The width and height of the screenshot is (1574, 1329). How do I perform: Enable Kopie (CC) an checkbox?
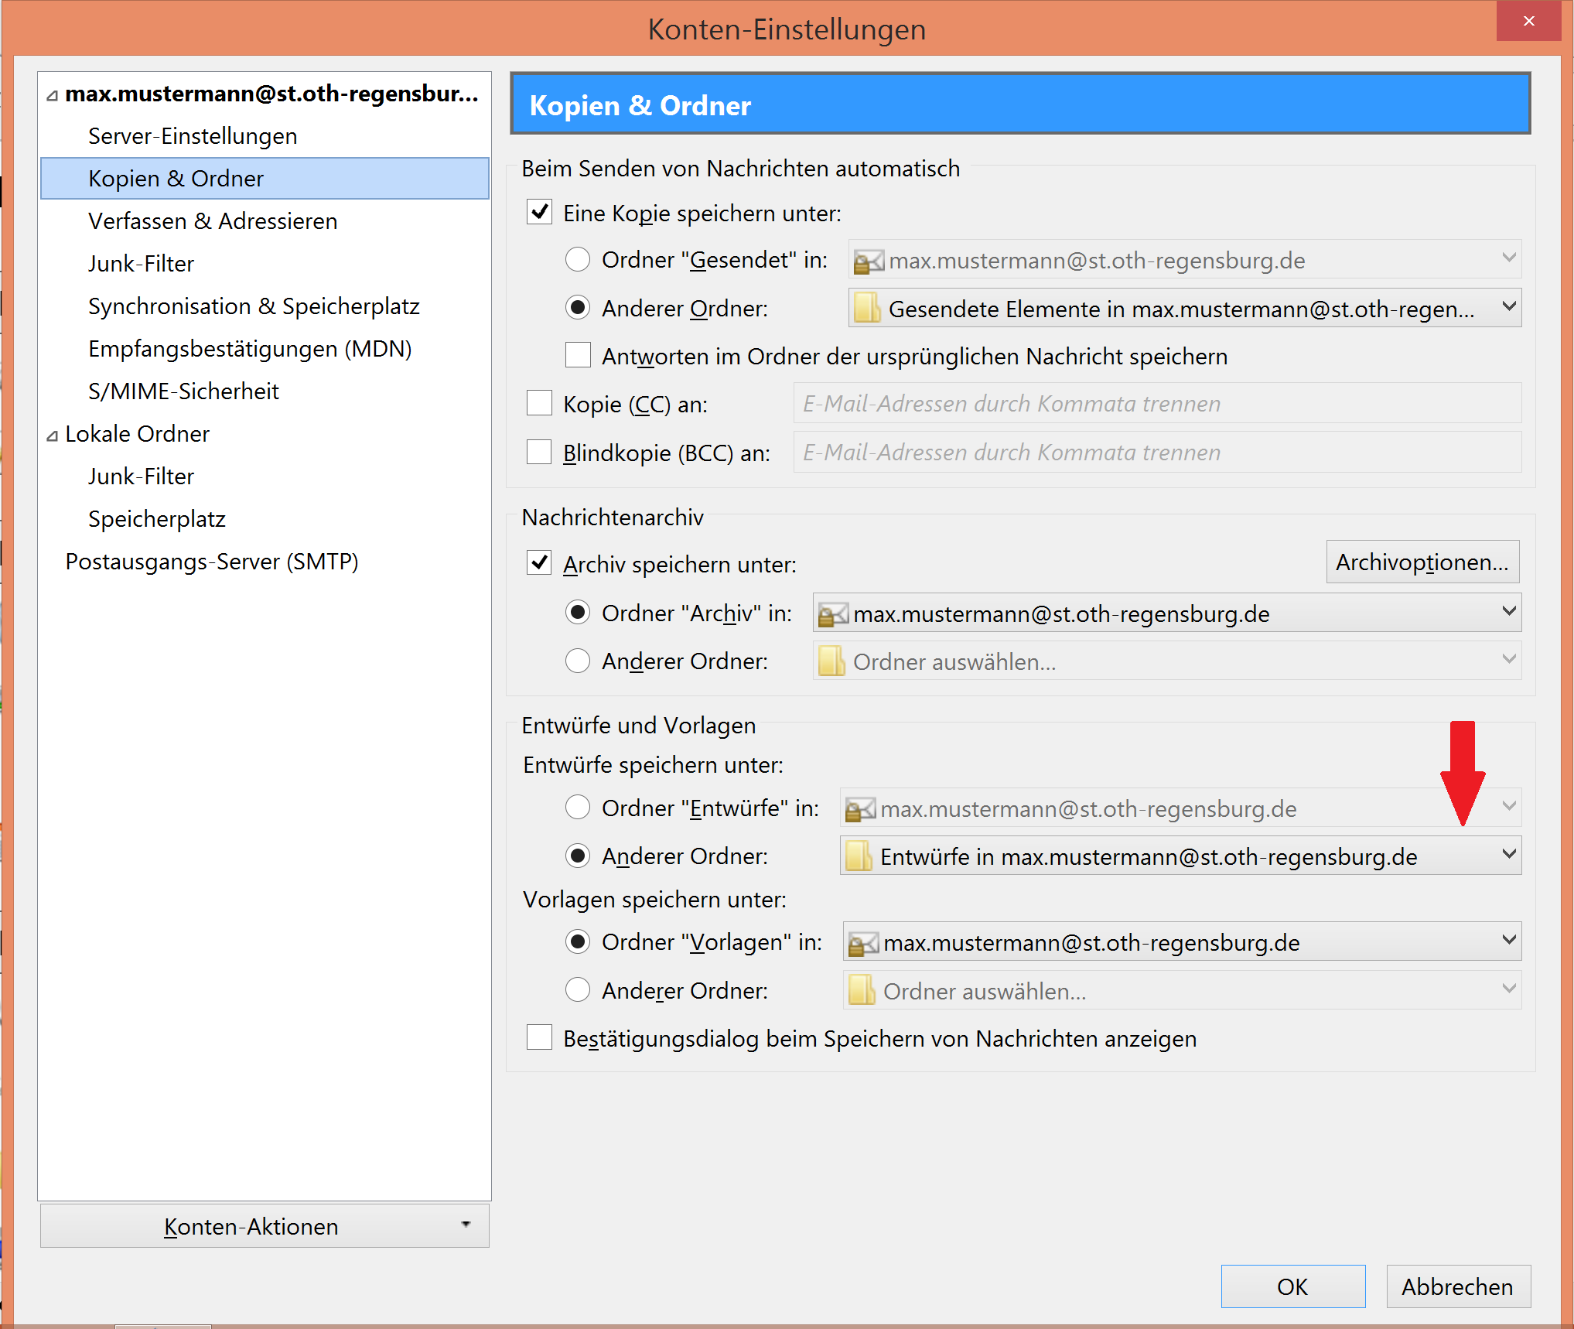click(539, 403)
